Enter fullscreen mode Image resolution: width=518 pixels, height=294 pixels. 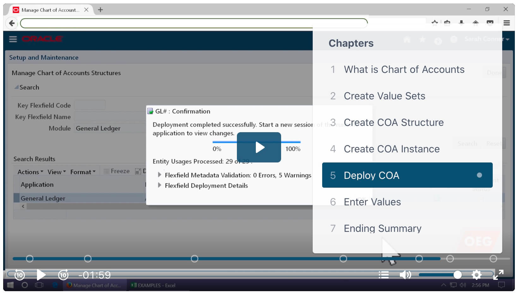tap(498, 275)
